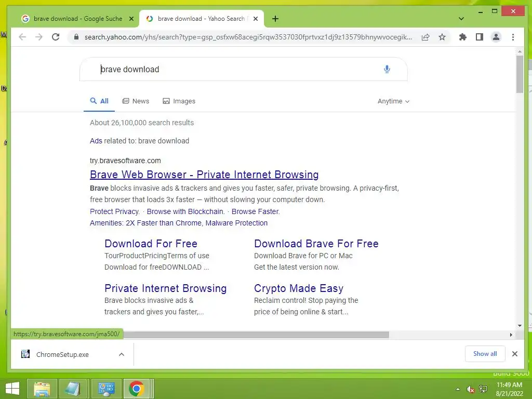Image resolution: width=532 pixels, height=399 pixels.
Task: Open the Windows Start button
Action: [12, 389]
